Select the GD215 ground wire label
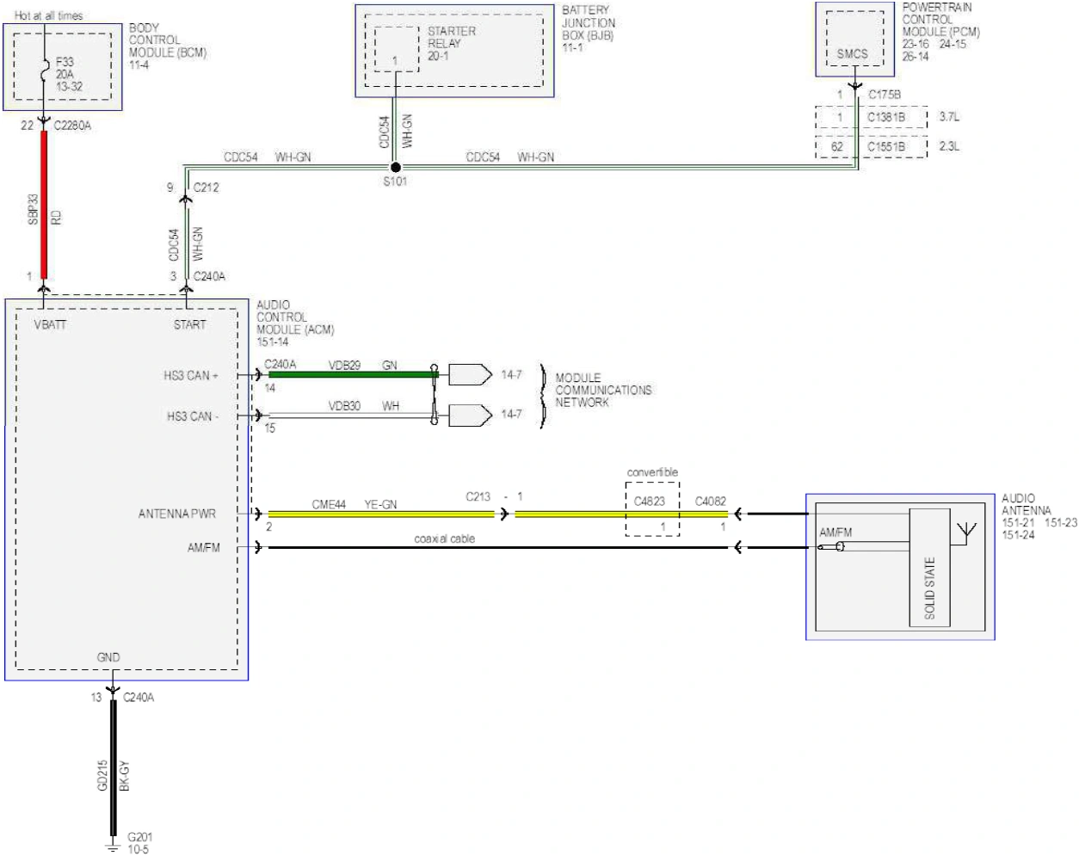 103,775
